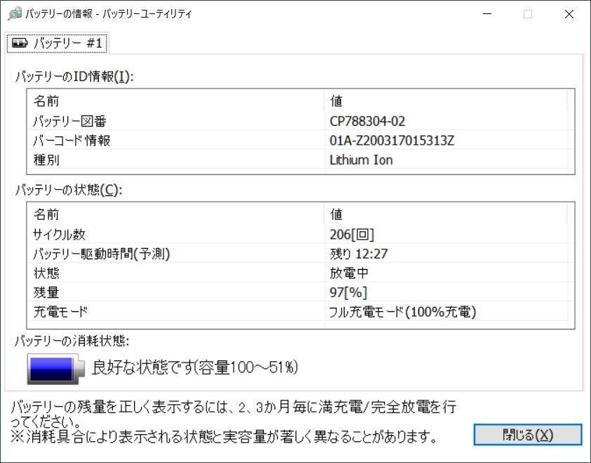
Task: Click the 良好な状態です(容量100～51%) text
Action: [x=195, y=367]
